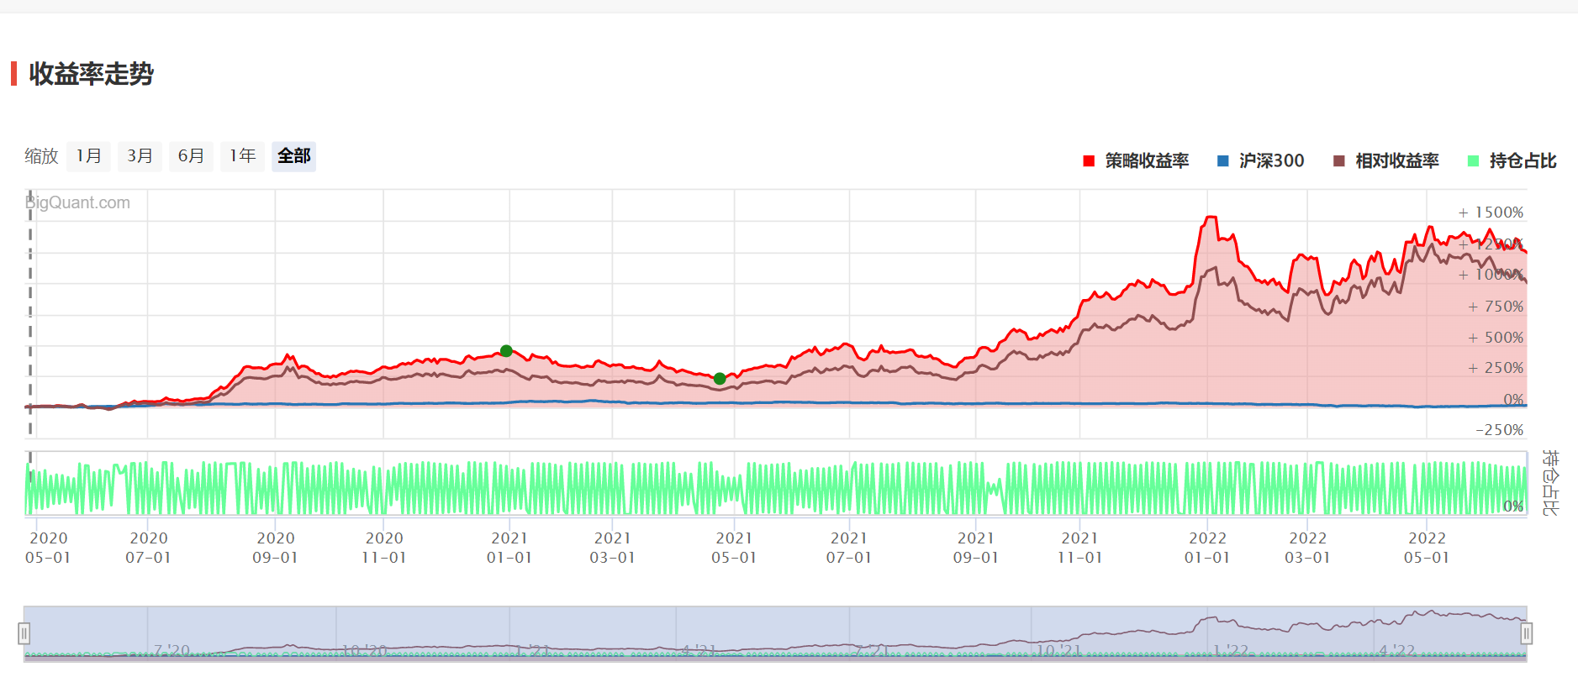Image resolution: width=1578 pixels, height=698 pixels.
Task: Click the 10.'21 label in the navigator
Action: (1058, 651)
